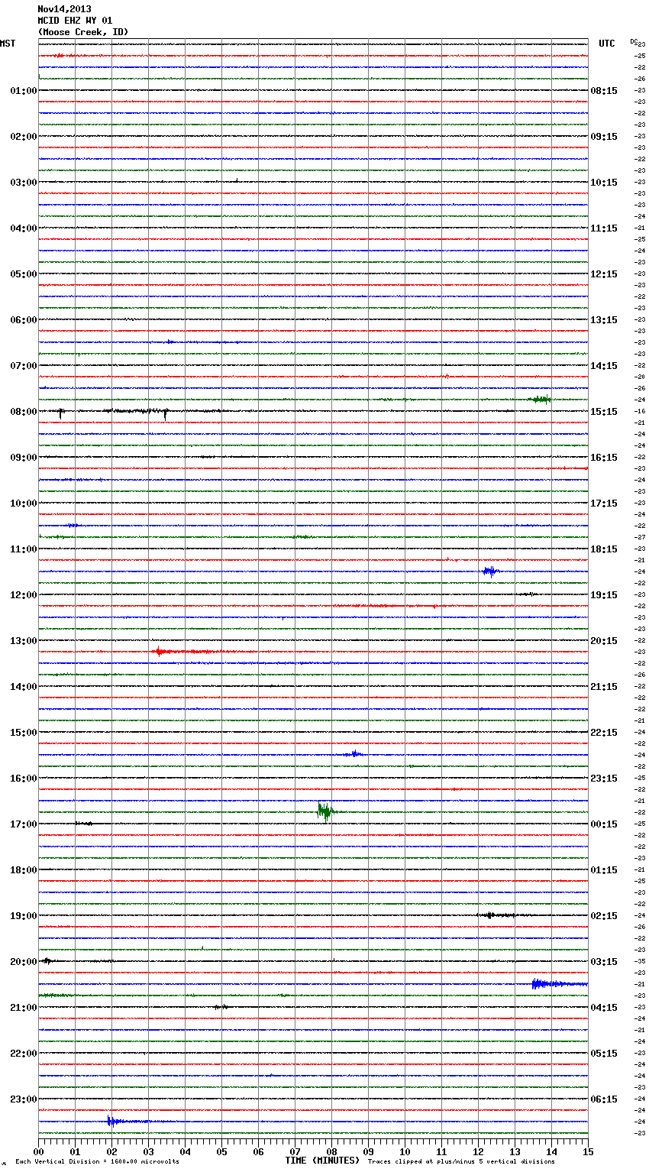Screen dimensions: 649x1172
Task: Select the station code MCID EHZ WY 01
Action: pos(75,21)
